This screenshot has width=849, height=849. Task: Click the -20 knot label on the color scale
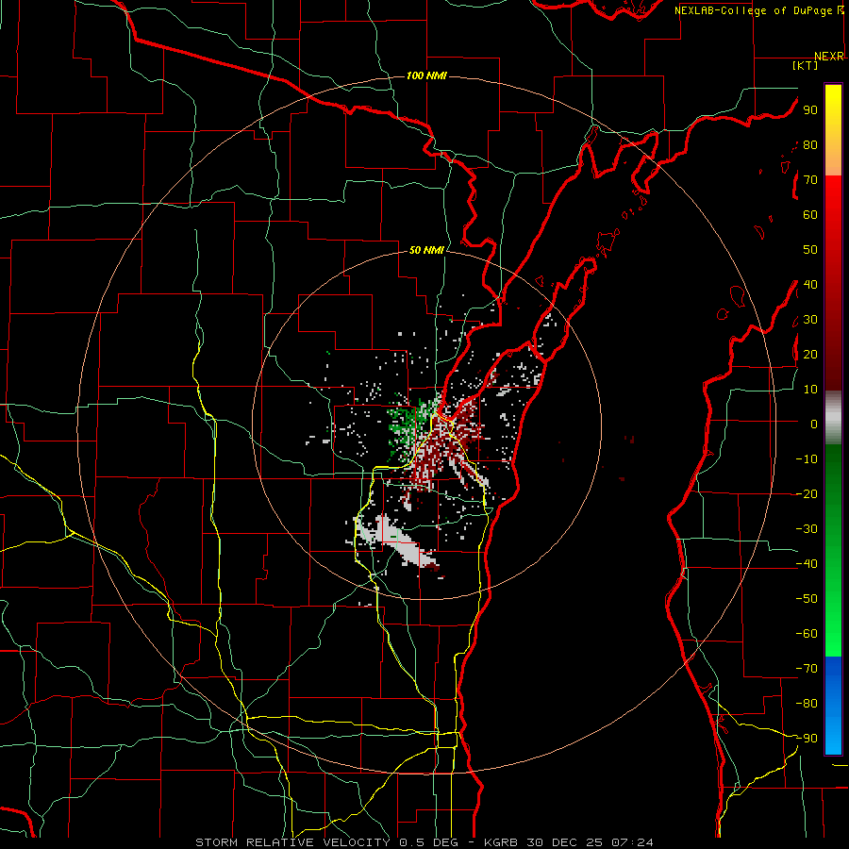(x=807, y=493)
